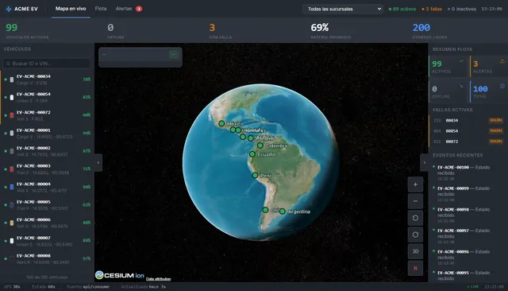
Task: Click the Peru vehicle marker on globe
Action: [x=255, y=175]
